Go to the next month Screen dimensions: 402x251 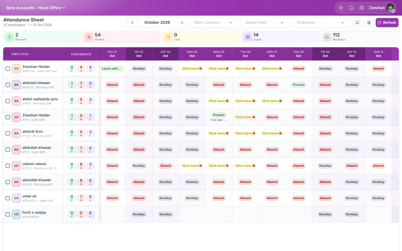tap(182, 22)
